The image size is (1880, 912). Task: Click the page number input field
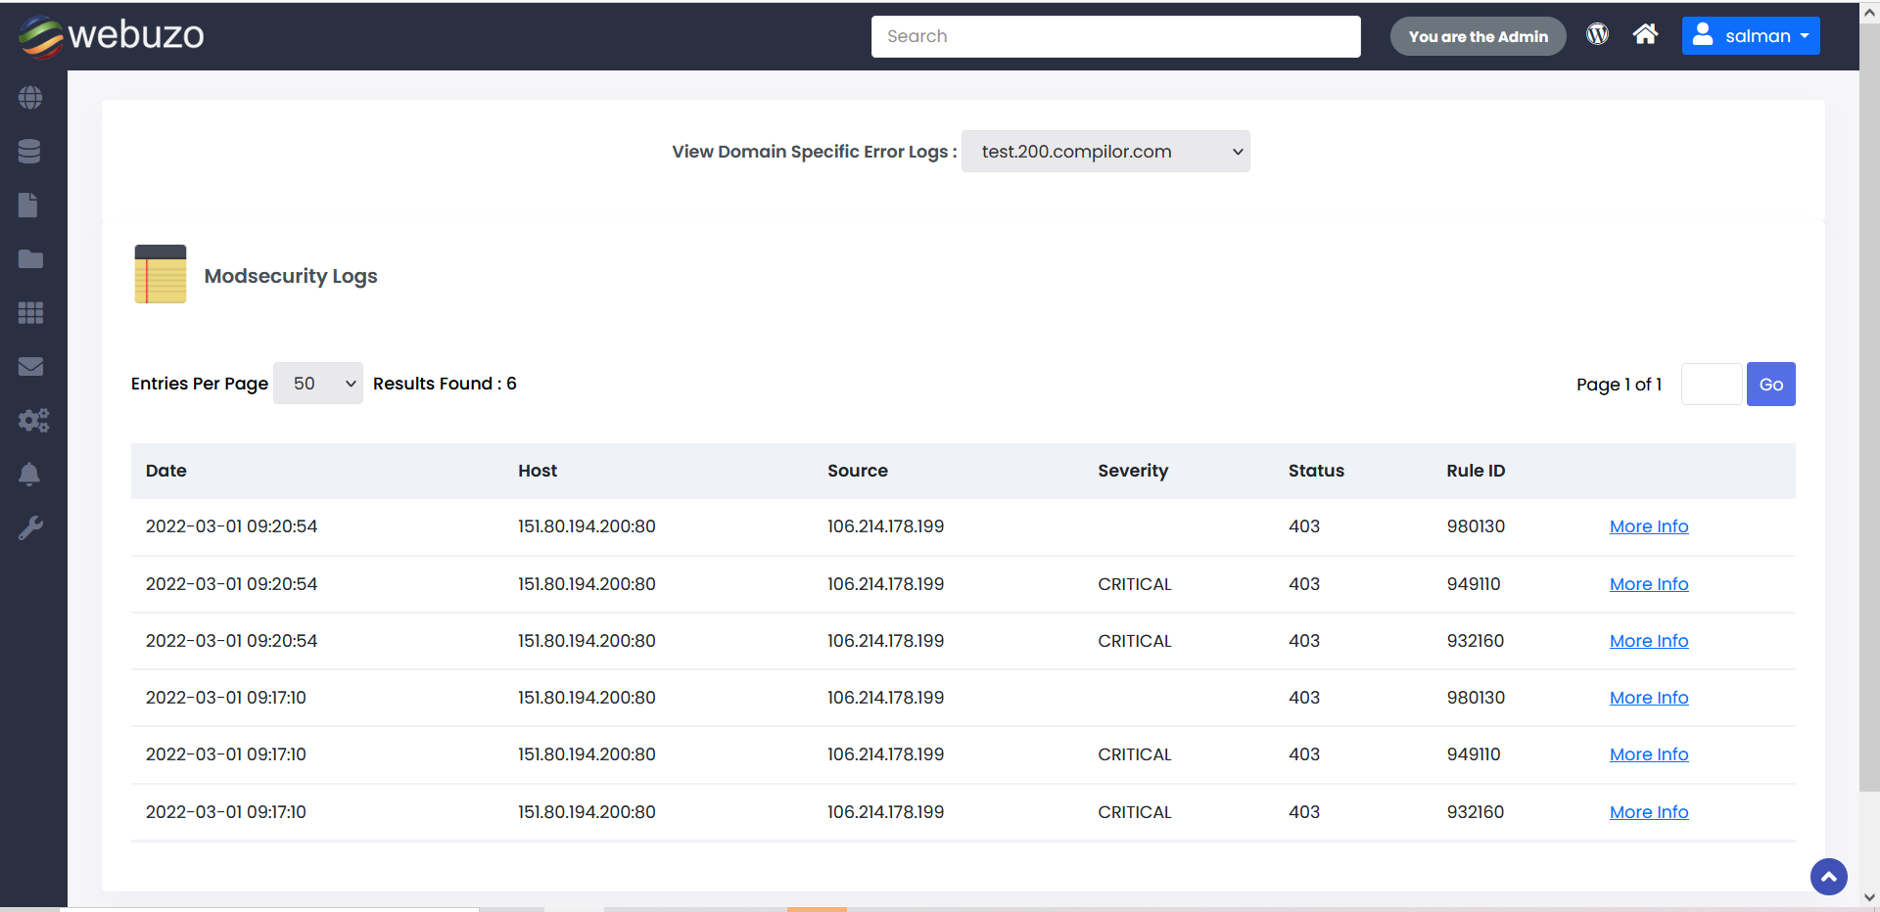[x=1711, y=385]
